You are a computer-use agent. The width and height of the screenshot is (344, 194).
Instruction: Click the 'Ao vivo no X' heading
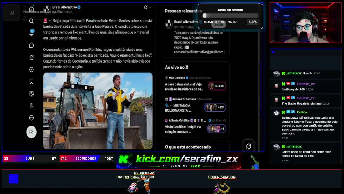[177, 67]
